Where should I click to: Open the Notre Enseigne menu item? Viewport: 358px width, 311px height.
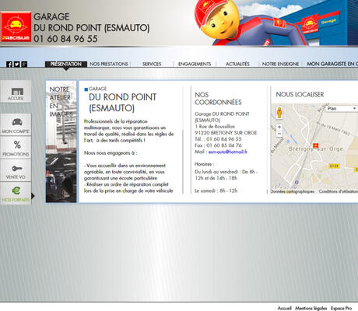280,64
